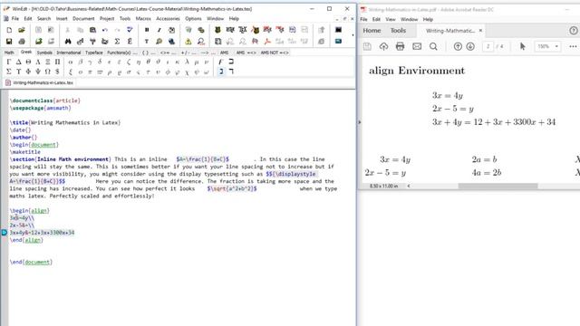Viewport: 580px width, 326px height.
Task: Click the \usepackage{amsmath} line
Action: pos(40,108)
